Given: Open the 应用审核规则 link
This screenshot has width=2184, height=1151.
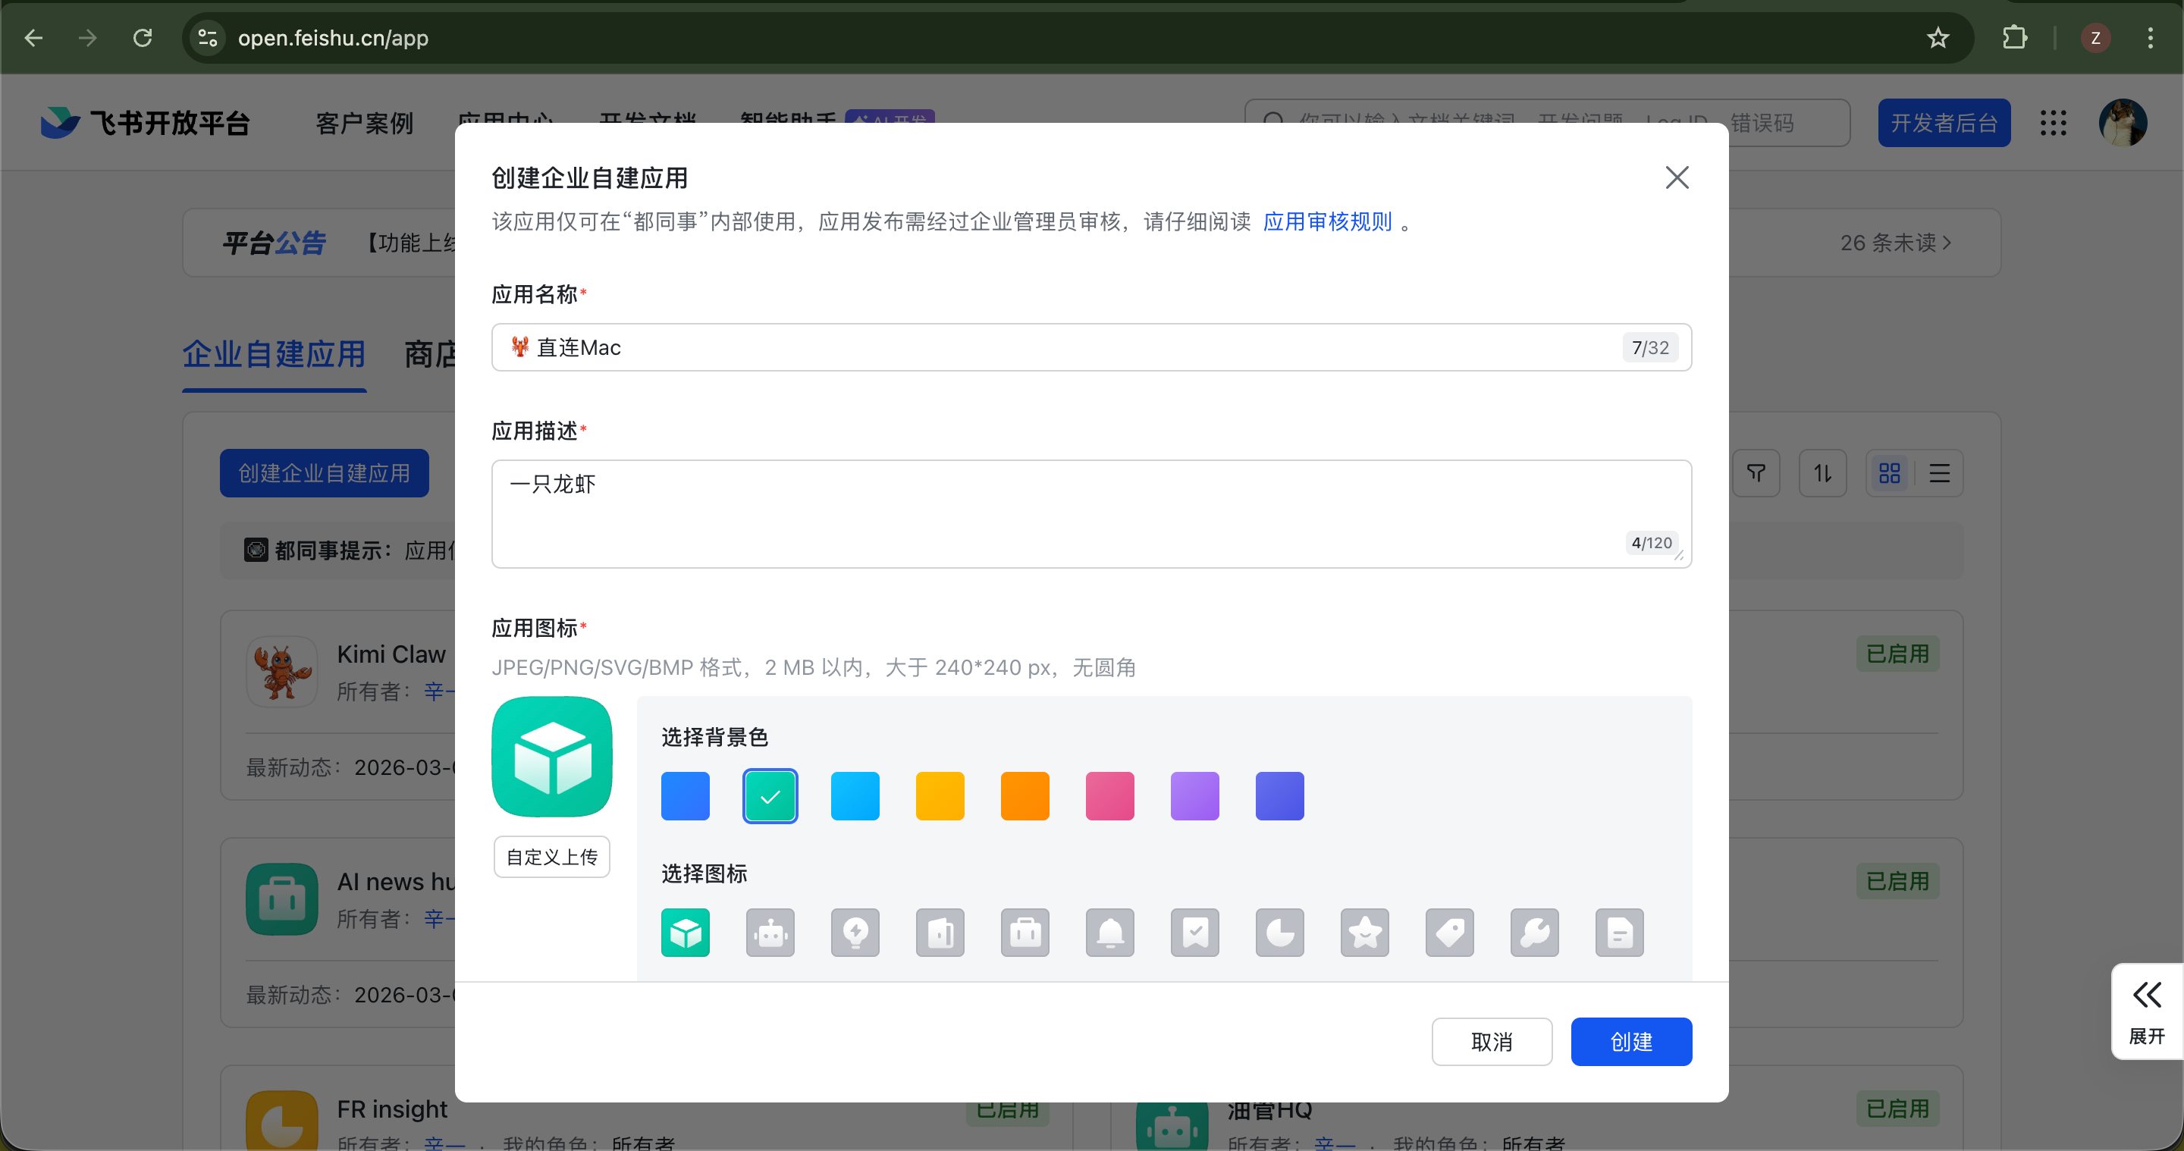Looking at the screenshot, I should pyautogui.click(x=1328, y=222).
